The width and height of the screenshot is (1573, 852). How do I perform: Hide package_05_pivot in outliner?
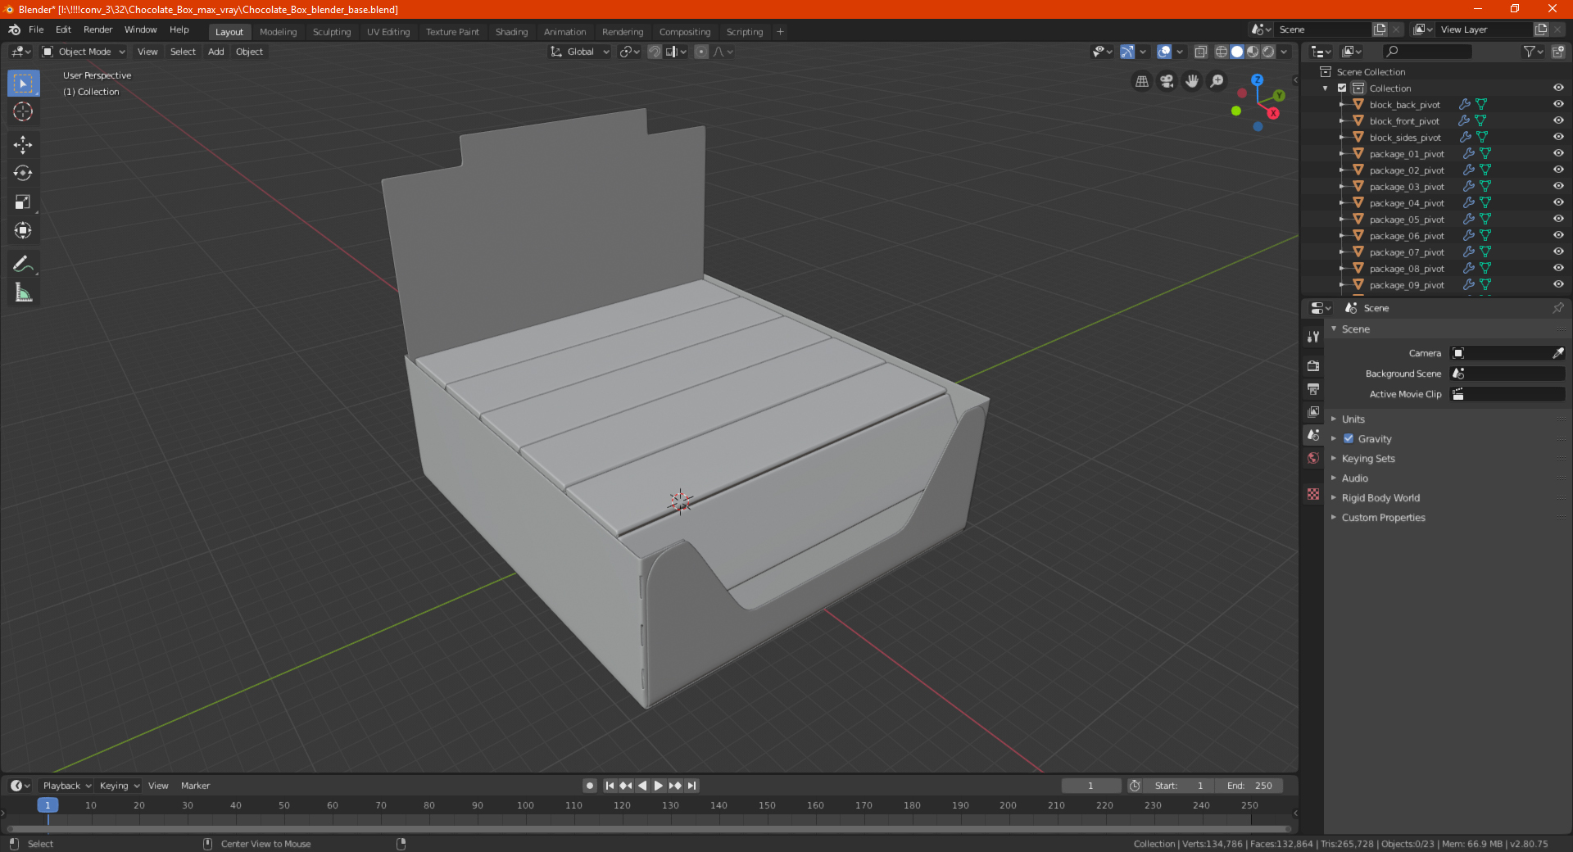(x=1558, y=220)
